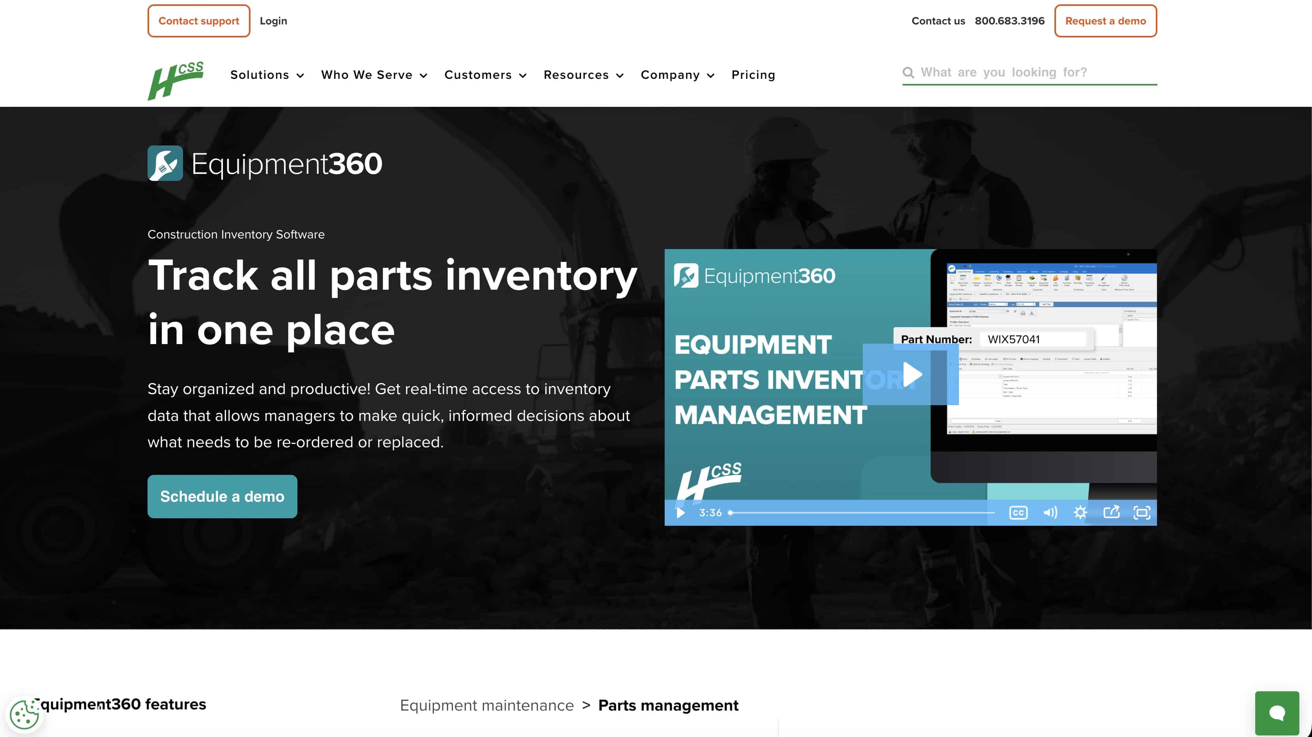Mute the video volume icon
Screen dimensions: 1312x737
coord(1050,512)
